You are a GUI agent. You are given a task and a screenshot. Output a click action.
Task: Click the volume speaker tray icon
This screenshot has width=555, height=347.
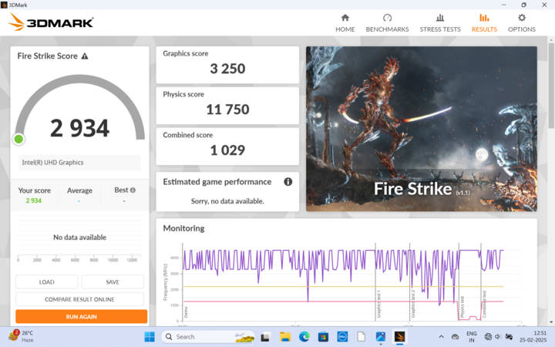coord(498,337)
